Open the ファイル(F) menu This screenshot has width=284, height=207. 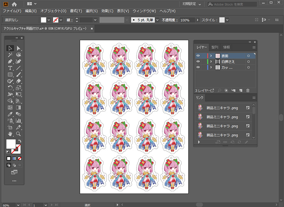tap(12, 11)
